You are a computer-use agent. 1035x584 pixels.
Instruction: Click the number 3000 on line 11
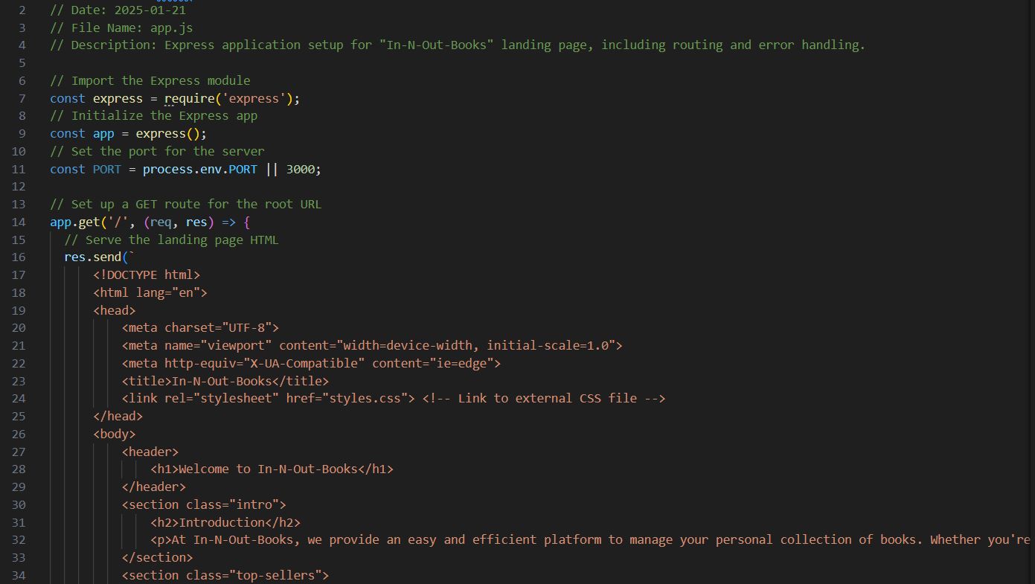[301, 169]
